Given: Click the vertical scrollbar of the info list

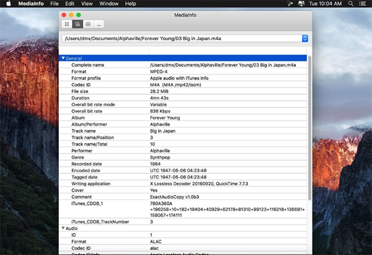Looking at the screenshot, I should tap(309, 128).
